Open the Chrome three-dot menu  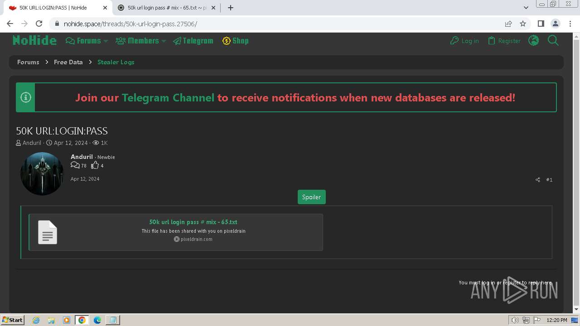coord(570,24)
